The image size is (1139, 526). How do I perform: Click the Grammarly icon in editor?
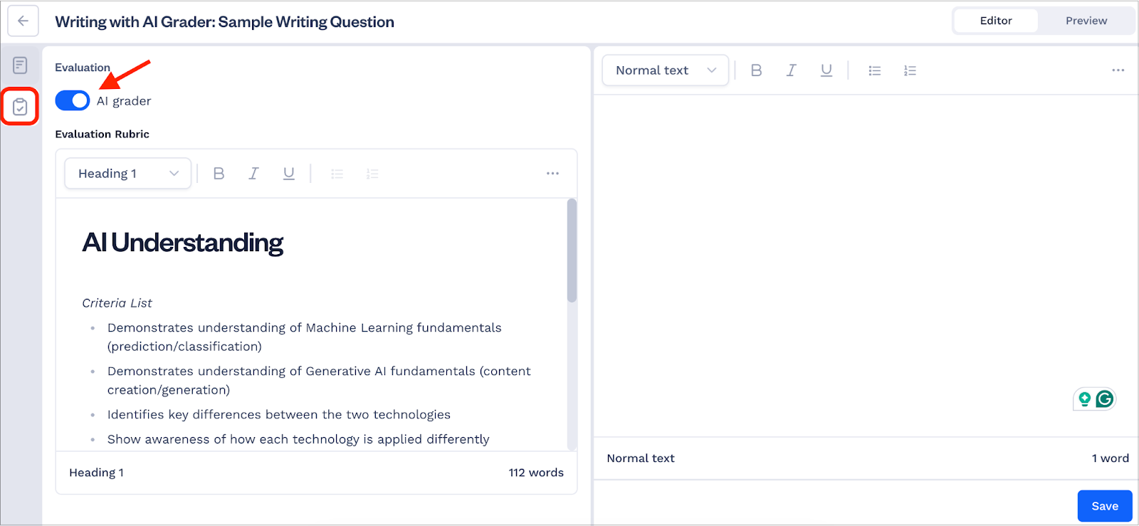pyautogui.click(x=1104, y=399)
